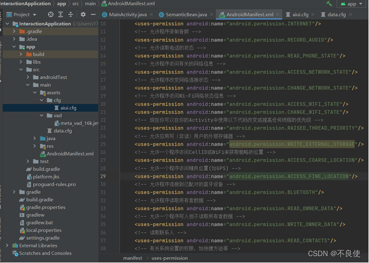Select gradlew file in tree

[x=32, y=215]
